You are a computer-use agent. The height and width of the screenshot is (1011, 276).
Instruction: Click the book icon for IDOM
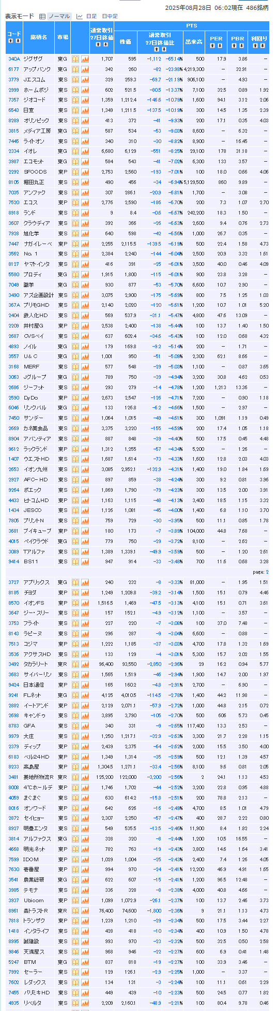coord(75,860)
